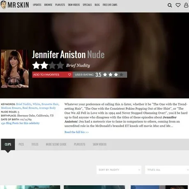The height and width of the screenshot is (189, 189).
Task: Follow the Medium Breasts keyword link
Action: point(11,108)
